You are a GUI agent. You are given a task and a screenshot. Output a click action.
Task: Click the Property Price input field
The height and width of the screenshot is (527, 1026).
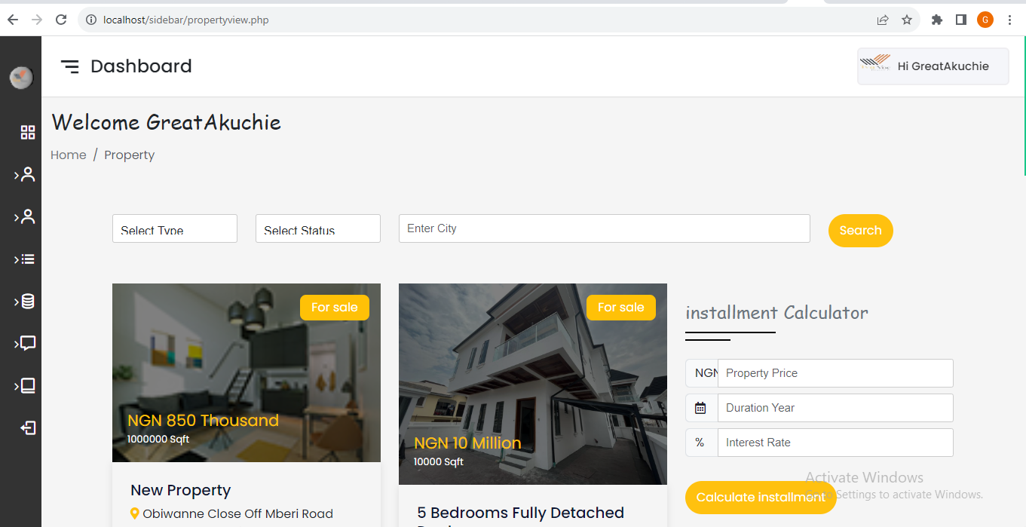tap(835, 373)
